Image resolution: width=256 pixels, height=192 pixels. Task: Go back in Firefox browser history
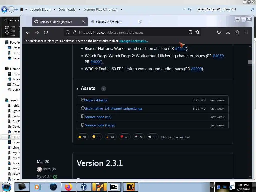(28, 32)
